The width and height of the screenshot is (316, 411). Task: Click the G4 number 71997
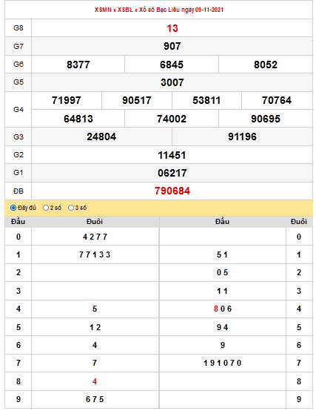click(67, 100)
